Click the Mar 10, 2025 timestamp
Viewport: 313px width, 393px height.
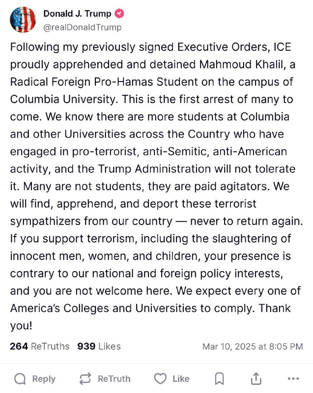tap(253, 346)
